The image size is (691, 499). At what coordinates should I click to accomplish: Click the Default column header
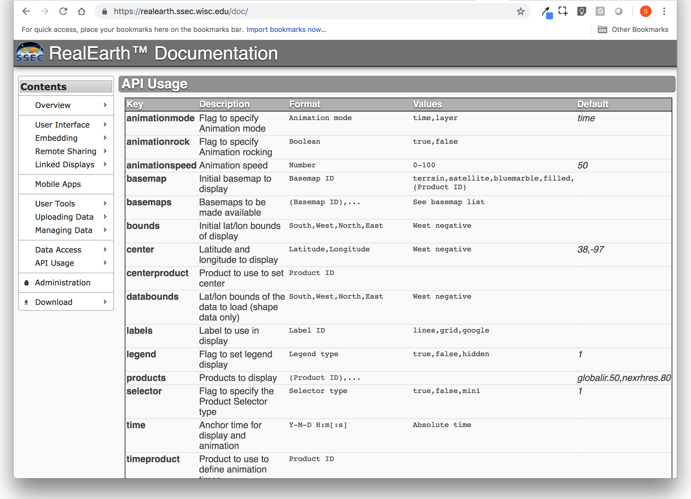pyautogui.click(x=592, y=105)
